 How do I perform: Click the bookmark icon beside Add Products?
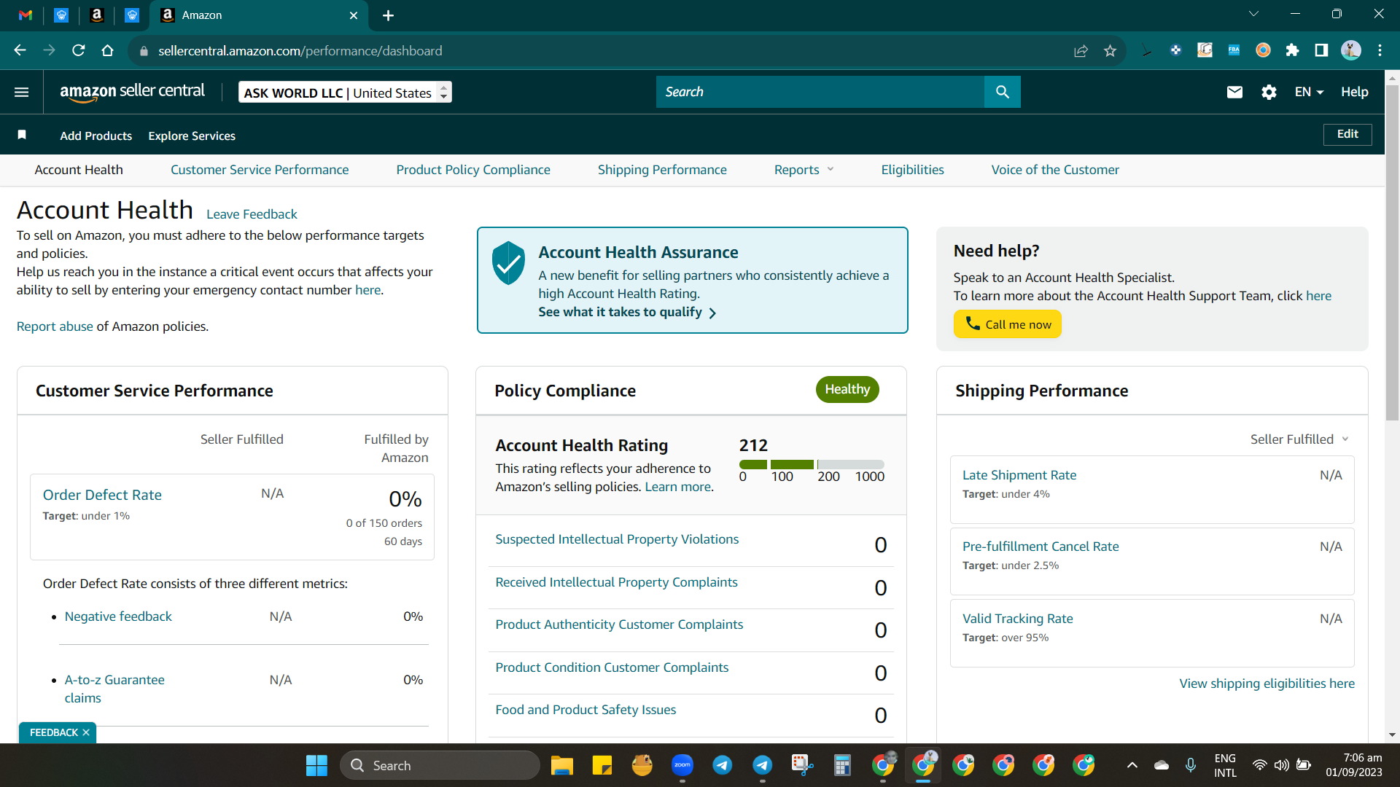(22, 135)
